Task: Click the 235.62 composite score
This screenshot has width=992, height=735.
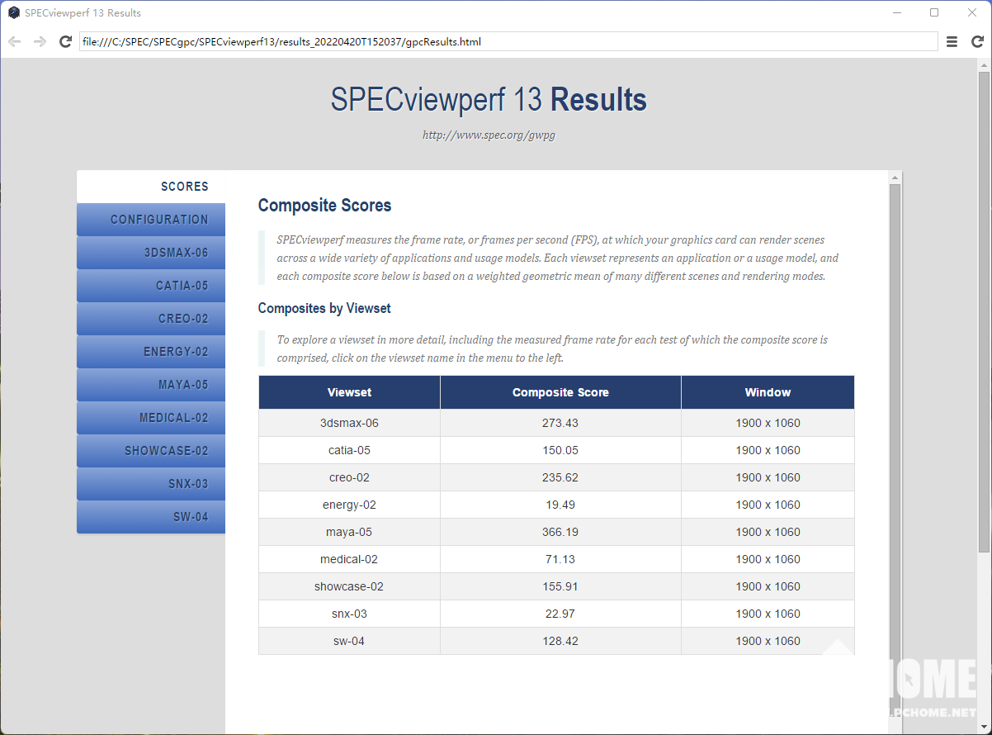Action: coord(560,477)
